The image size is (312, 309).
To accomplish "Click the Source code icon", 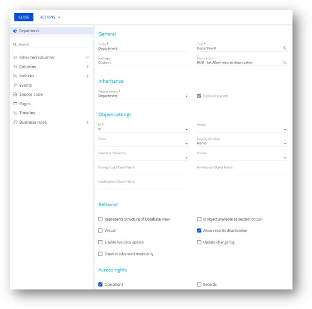I will point(15,94).
